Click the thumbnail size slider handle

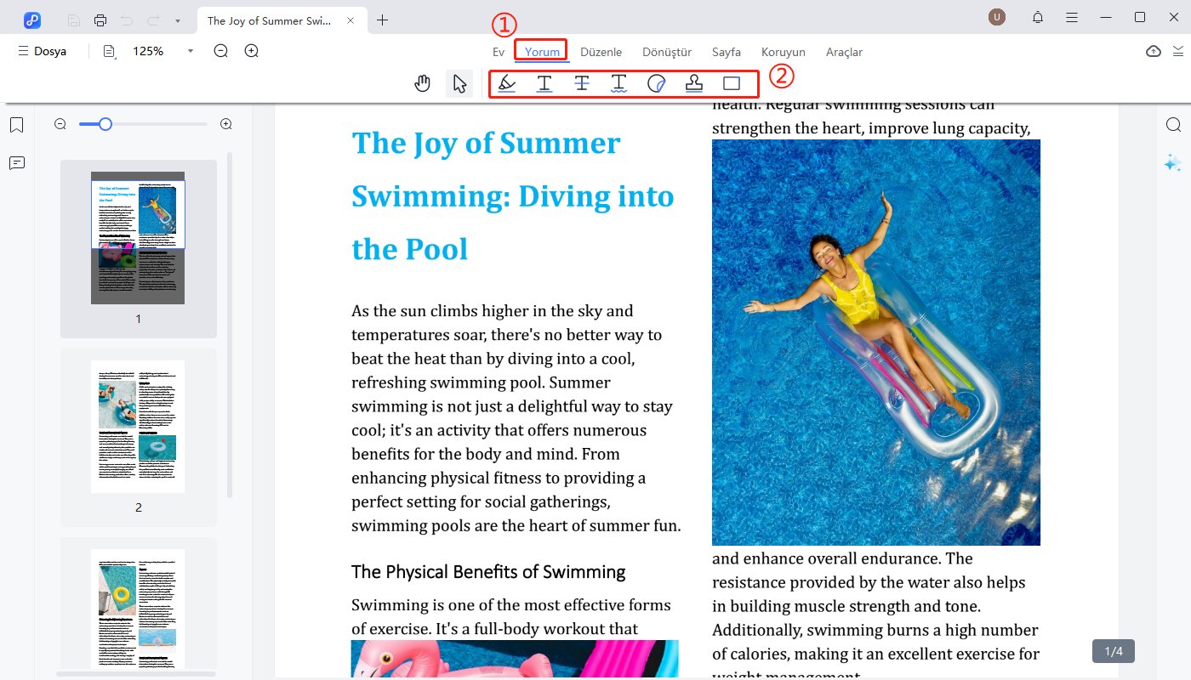click(x=105, y=124)
